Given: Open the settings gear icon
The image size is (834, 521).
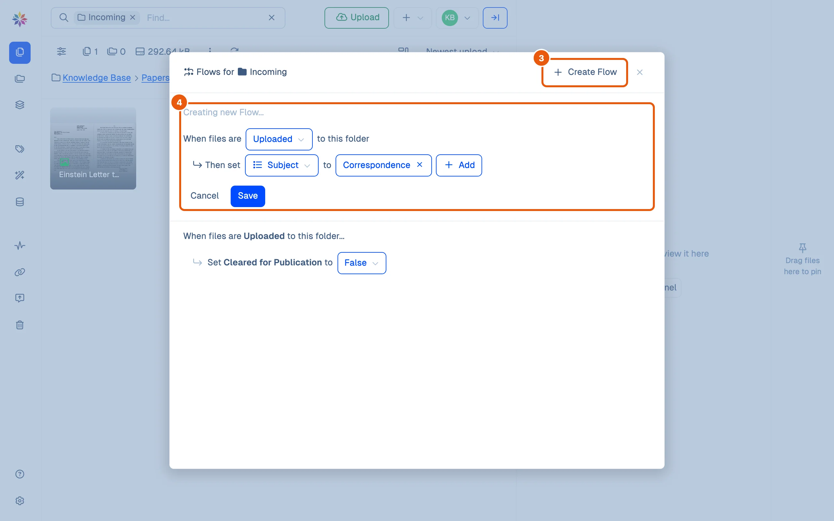Looking at the screenshot, I should pyautogui.click(x=20, y=501).
